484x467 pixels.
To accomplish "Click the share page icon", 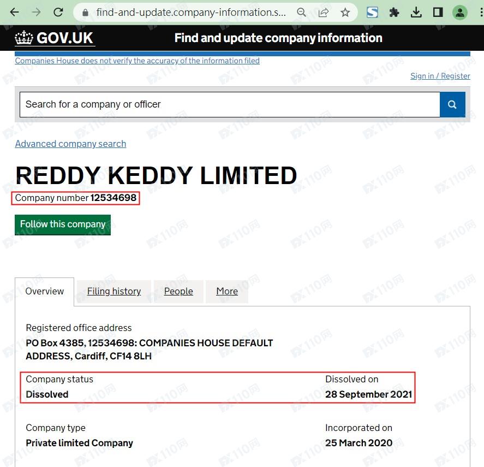I will tap(324, 12).
